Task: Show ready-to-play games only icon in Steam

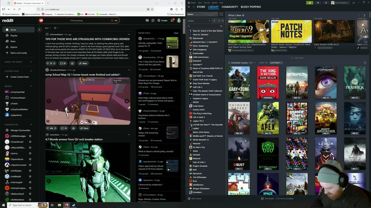Action: coord(222,21)
